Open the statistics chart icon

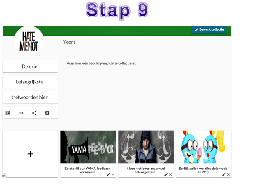tap(47, 113)
